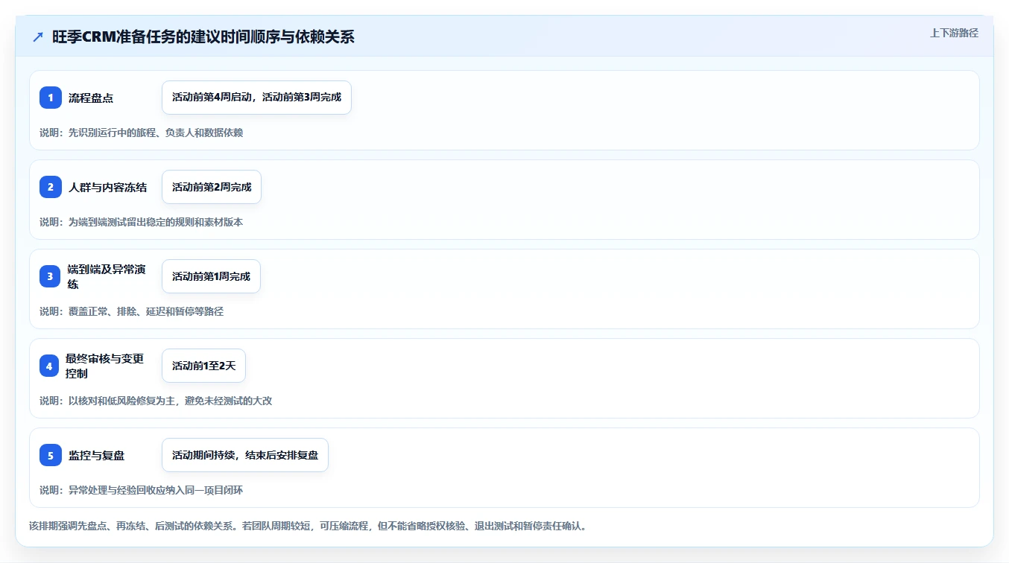Screen dimensions: 1009x563
Task: Select the 监控与复盘 step name
Action: pyautogui.click(x=96, y=455)
